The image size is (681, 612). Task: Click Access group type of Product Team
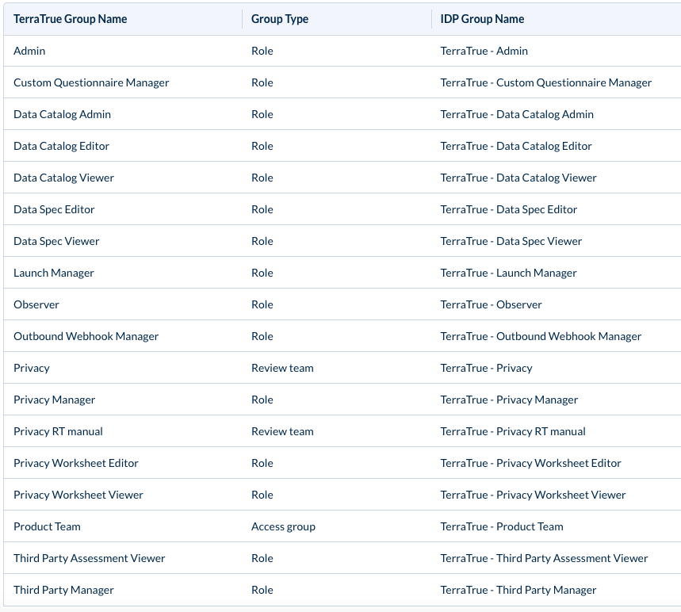pos(283,526)
